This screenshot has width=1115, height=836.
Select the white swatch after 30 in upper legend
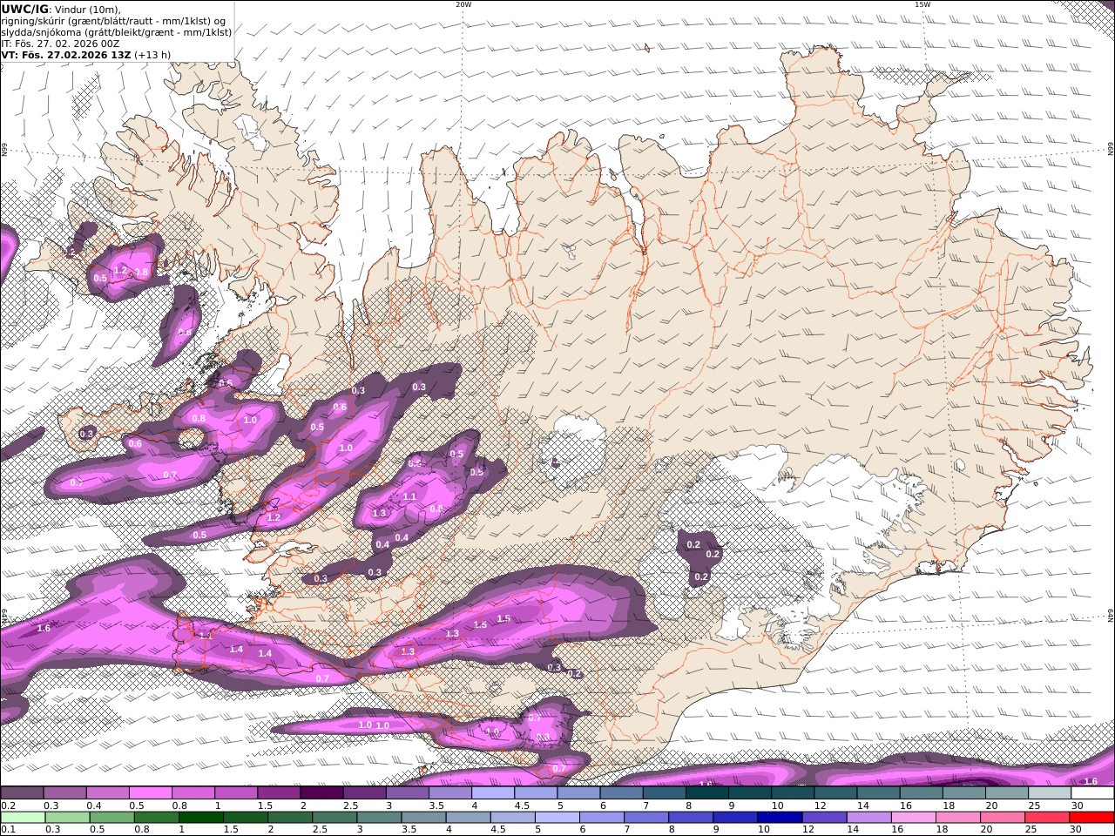pyautogui.click(x=1092, y=793)
